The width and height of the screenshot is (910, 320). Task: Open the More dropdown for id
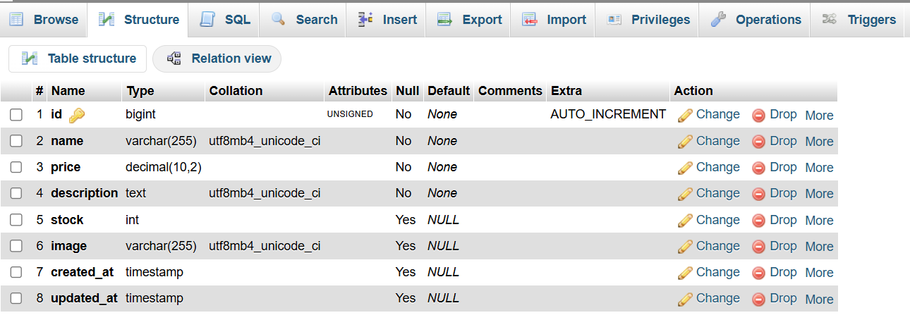point(819,115)
